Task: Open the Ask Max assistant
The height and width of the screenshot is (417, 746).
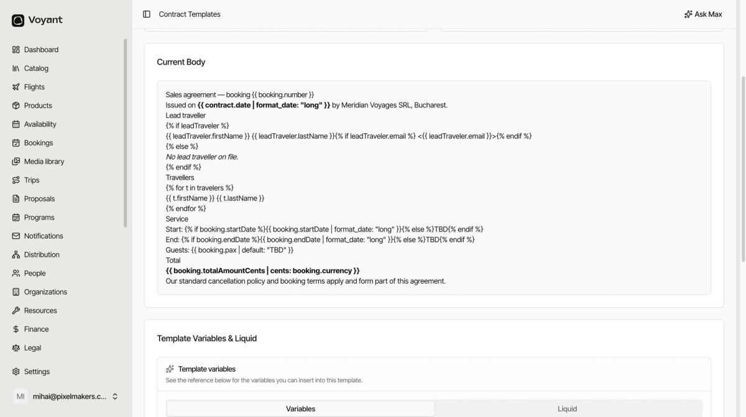Action: coord(703,14)
